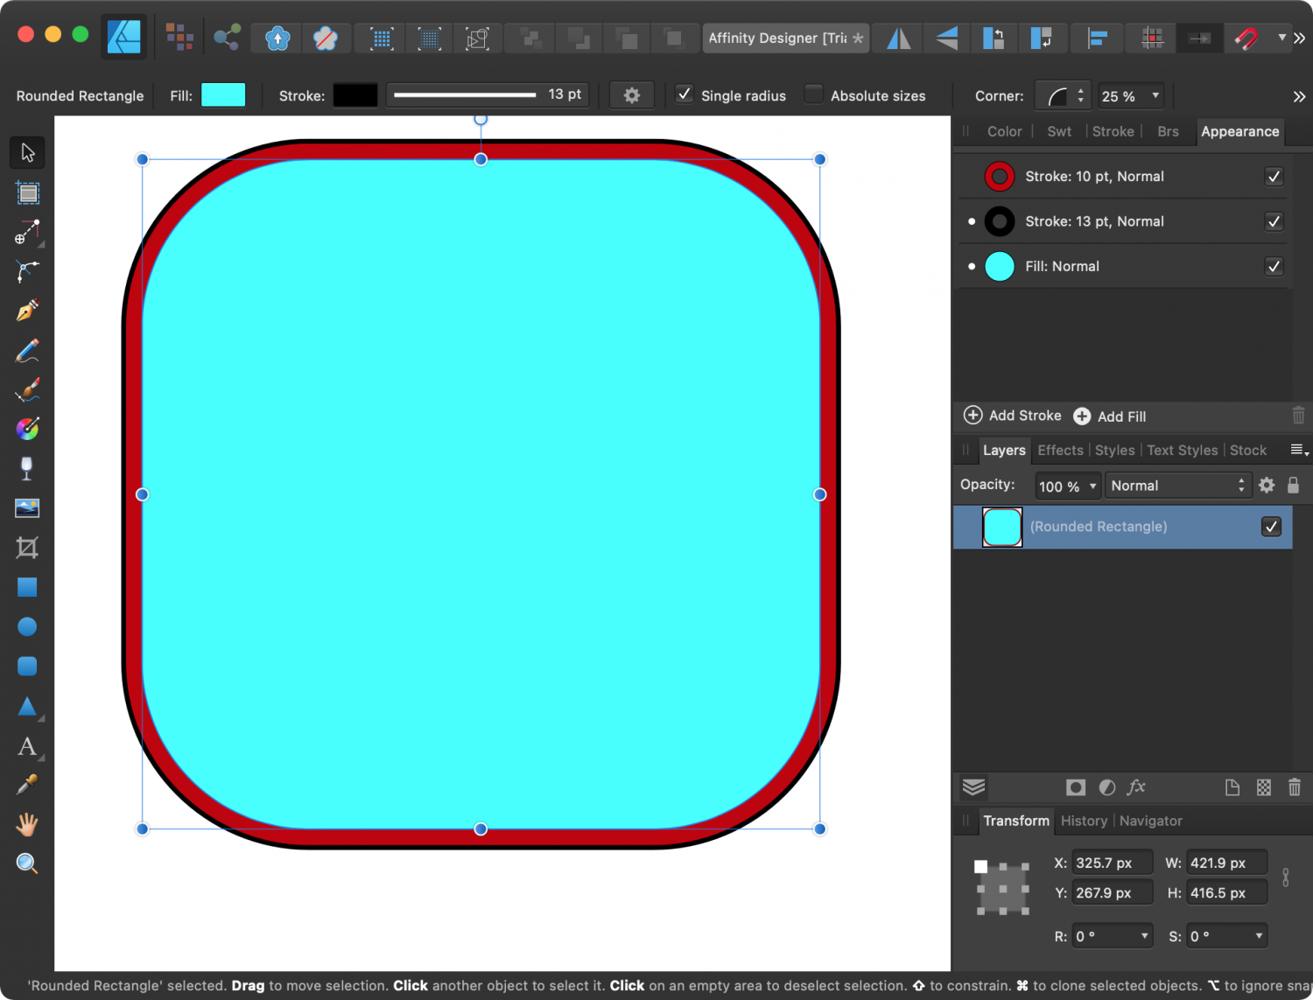Open the Stroke panel tab
This screenshot has width=1313, height=1000.
pos(1113,131)
